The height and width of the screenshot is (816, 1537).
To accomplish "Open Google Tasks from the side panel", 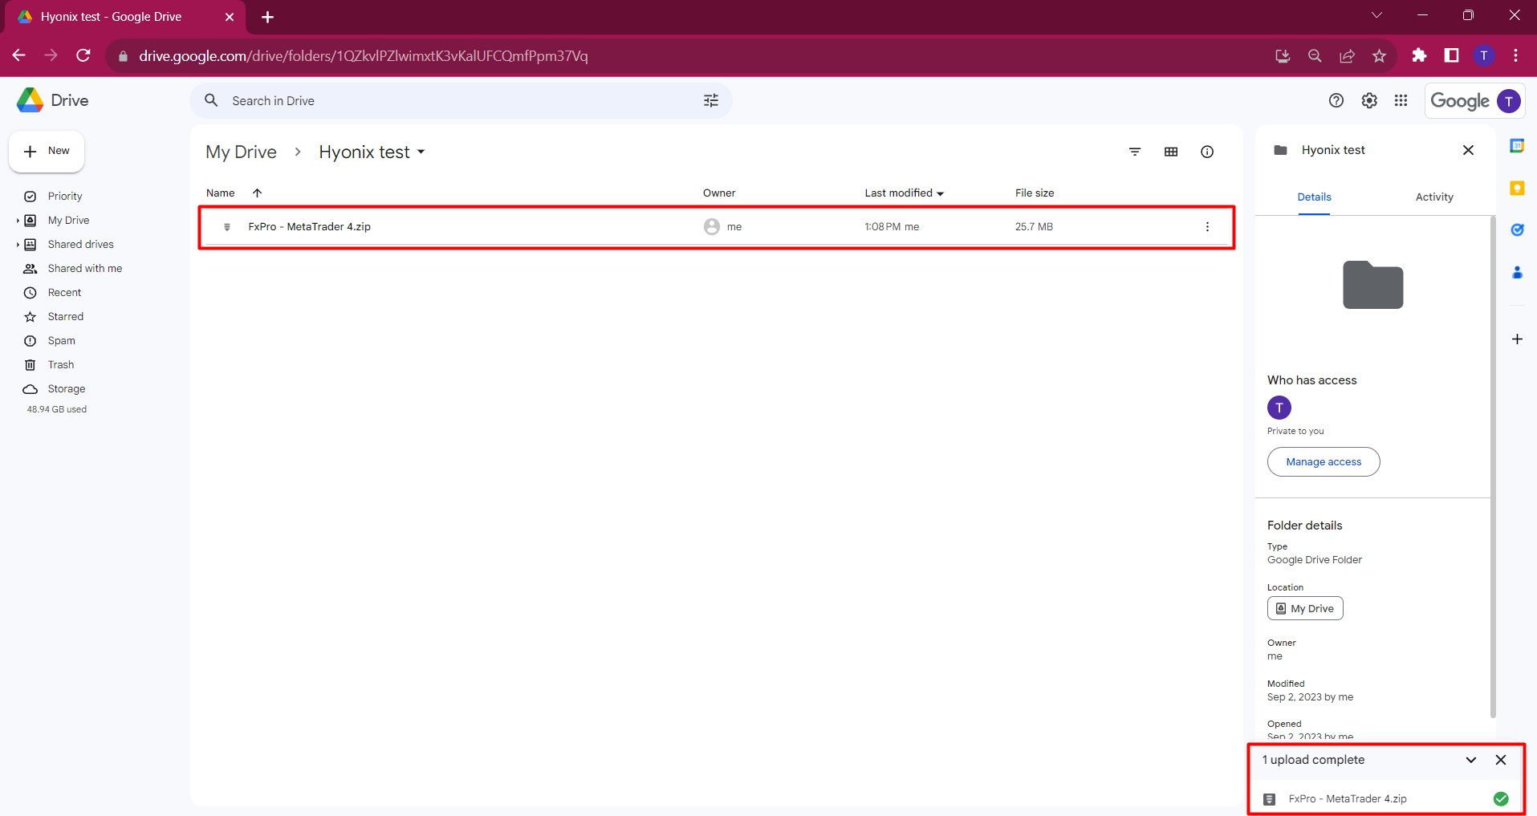I will tap(1518, 230).
